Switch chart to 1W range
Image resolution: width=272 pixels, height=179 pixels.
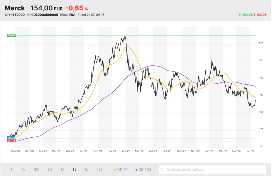[23, 170]
